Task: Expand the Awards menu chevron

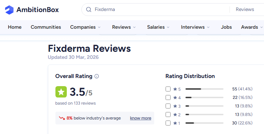Action: [261, 27]
